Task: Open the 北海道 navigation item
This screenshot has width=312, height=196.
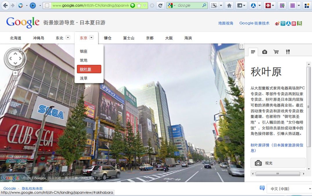Action: tap(15, 38)
